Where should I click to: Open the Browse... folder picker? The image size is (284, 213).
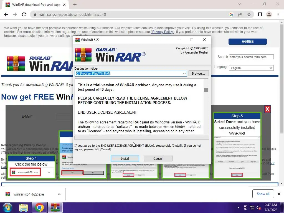click(198, 73)
